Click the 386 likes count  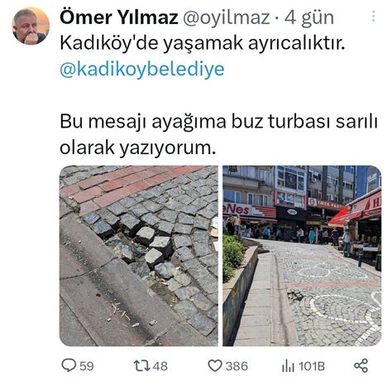237,366
